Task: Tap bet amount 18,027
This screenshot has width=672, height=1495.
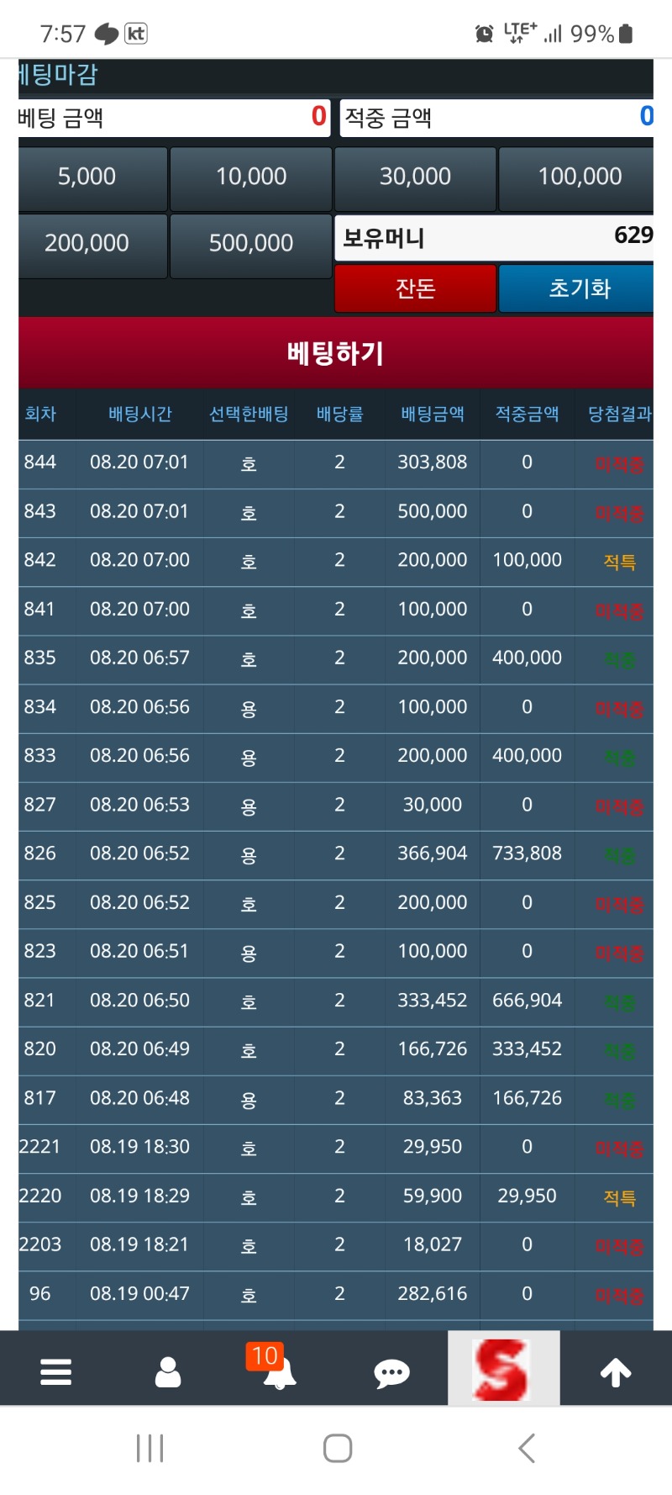Action: click(433, 1244)
